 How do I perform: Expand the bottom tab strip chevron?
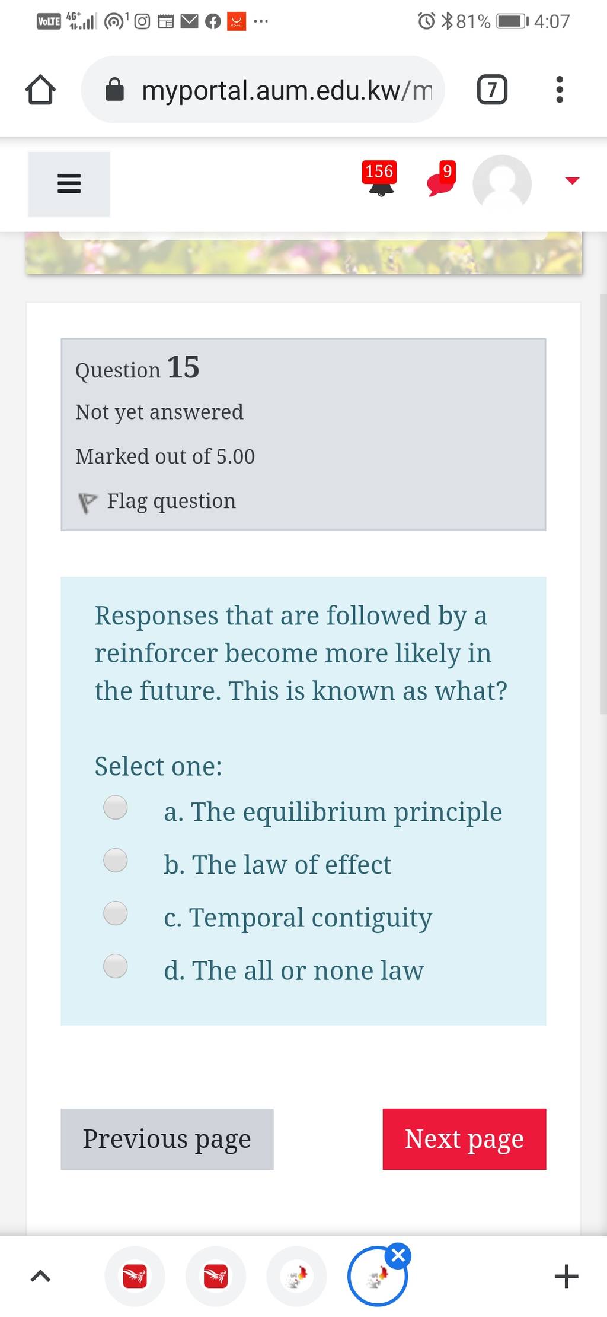pyautogui.click(x=40, y=1275)
